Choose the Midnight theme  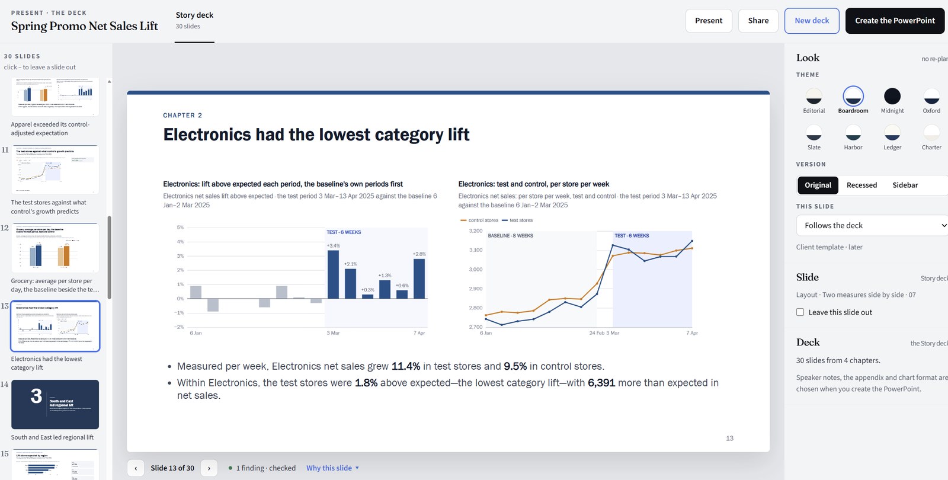point(892,96)
